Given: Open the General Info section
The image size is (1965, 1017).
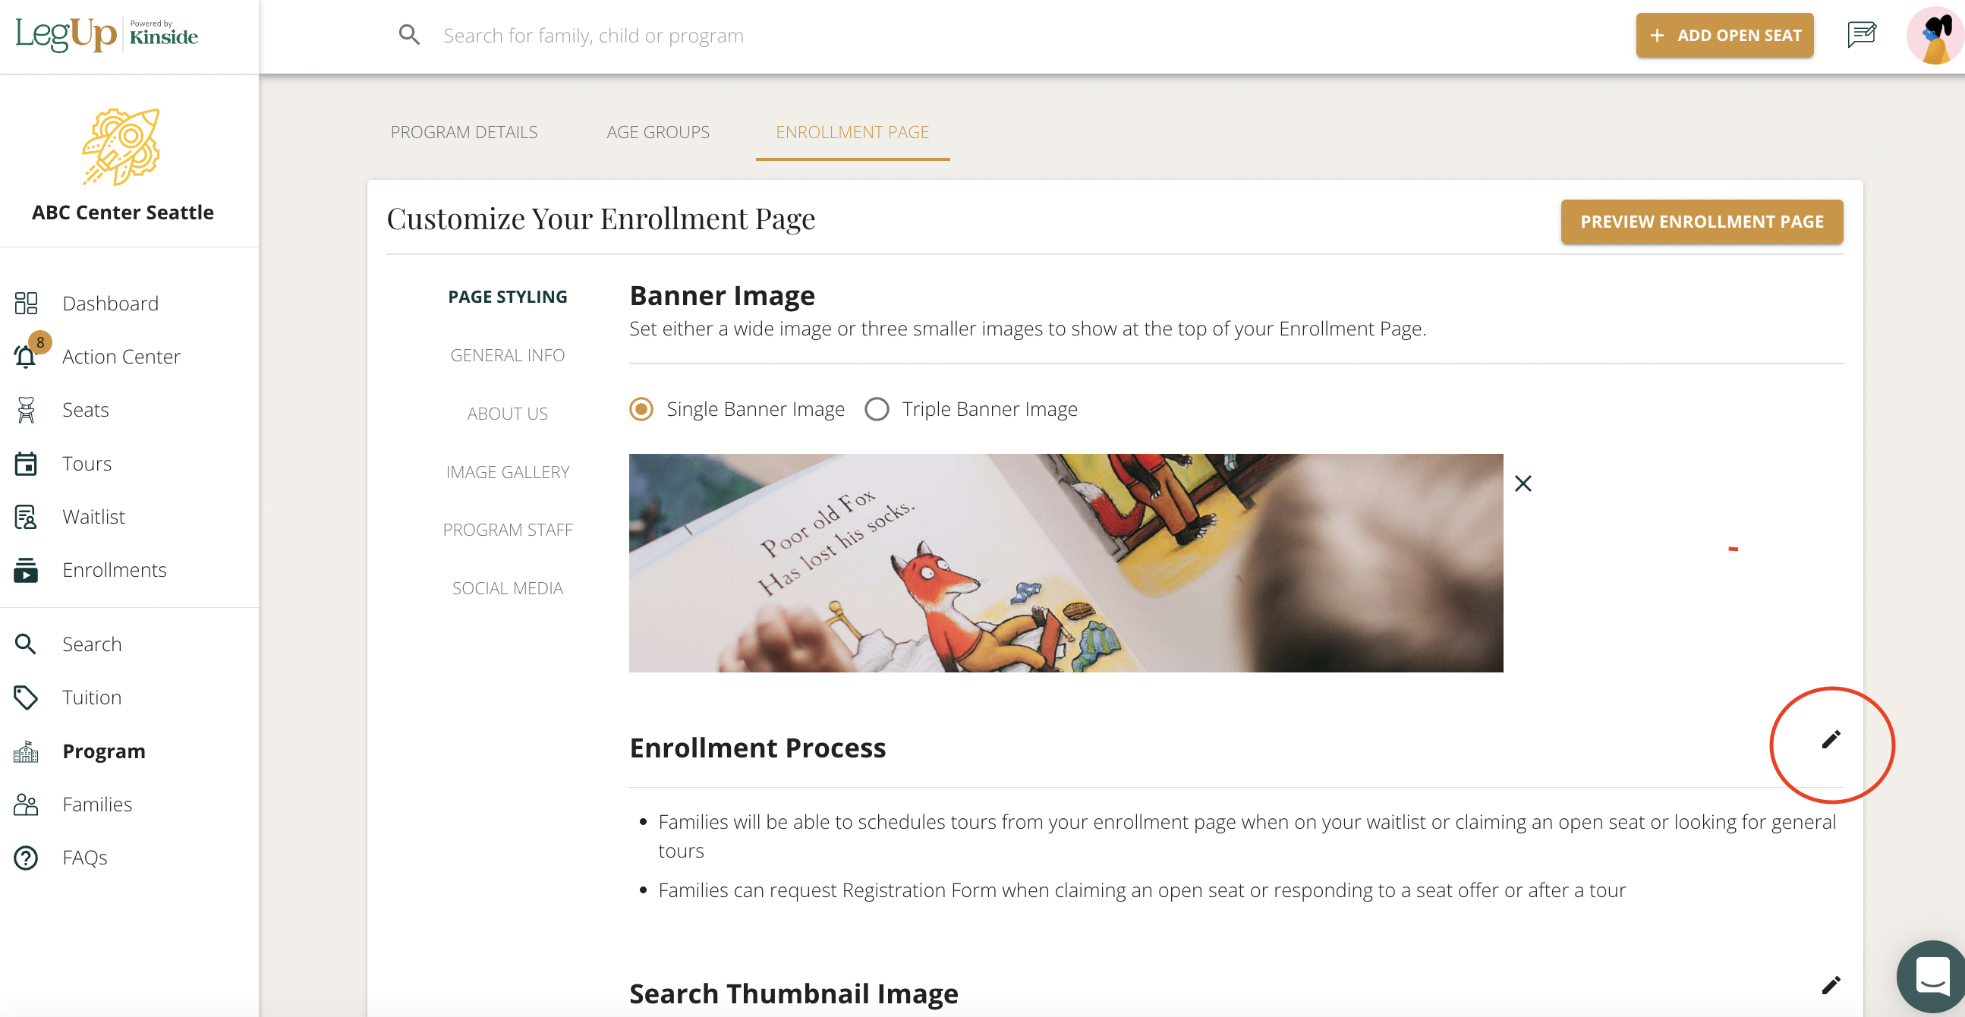Looking at the screenshot, I should (507, 354).
